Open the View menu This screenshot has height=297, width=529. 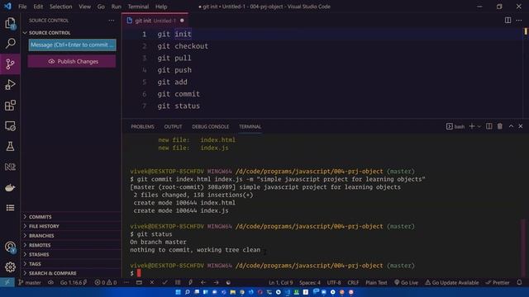(84, 7)
